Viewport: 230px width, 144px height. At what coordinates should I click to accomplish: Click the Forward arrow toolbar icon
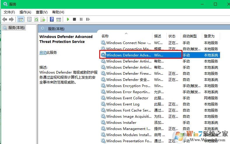point(11,19)
